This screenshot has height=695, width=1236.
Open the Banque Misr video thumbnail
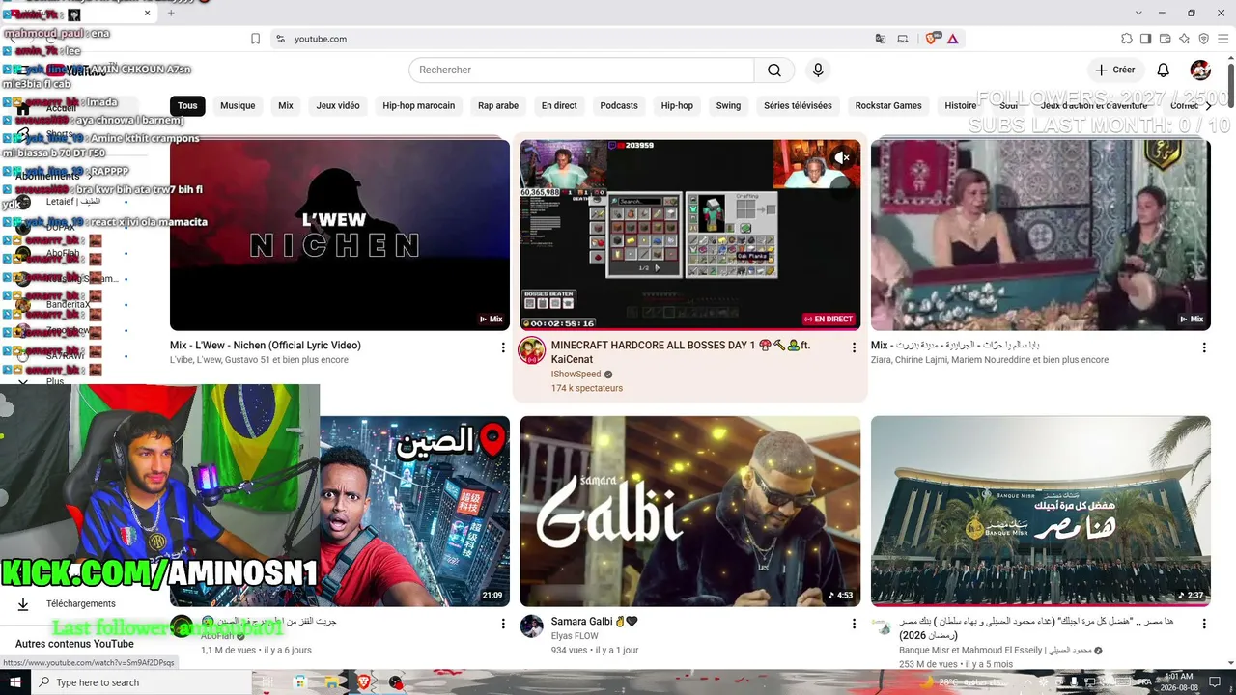coord(1041,512)
